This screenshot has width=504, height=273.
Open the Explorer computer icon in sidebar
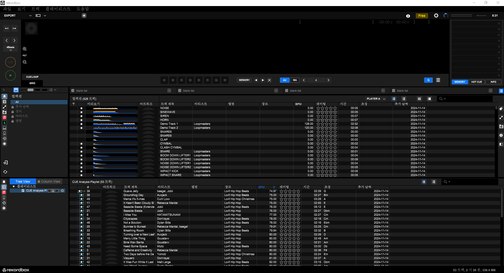(4, 128)
